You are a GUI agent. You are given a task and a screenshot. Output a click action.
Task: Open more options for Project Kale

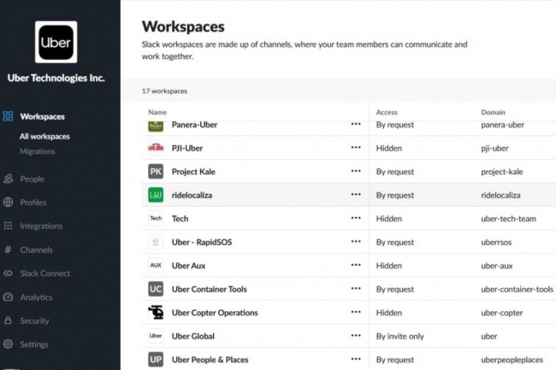pyautogui.click(x=356, y=171)
